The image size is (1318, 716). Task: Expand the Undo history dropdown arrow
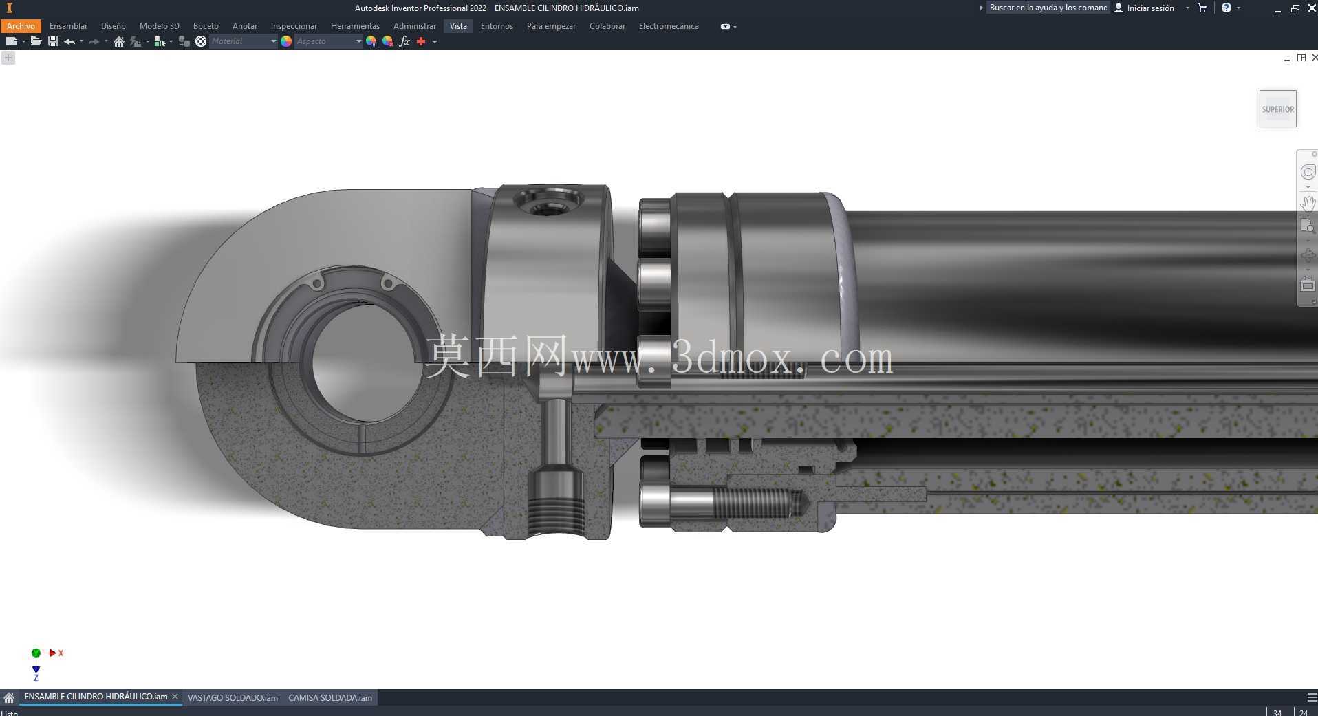(81, 41)
